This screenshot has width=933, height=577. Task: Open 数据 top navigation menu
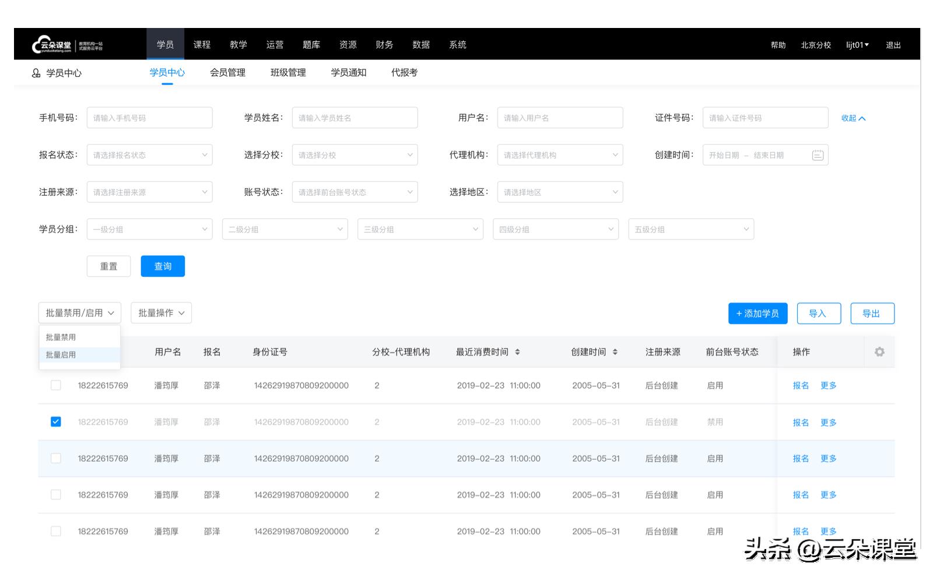tap(421, 44)
